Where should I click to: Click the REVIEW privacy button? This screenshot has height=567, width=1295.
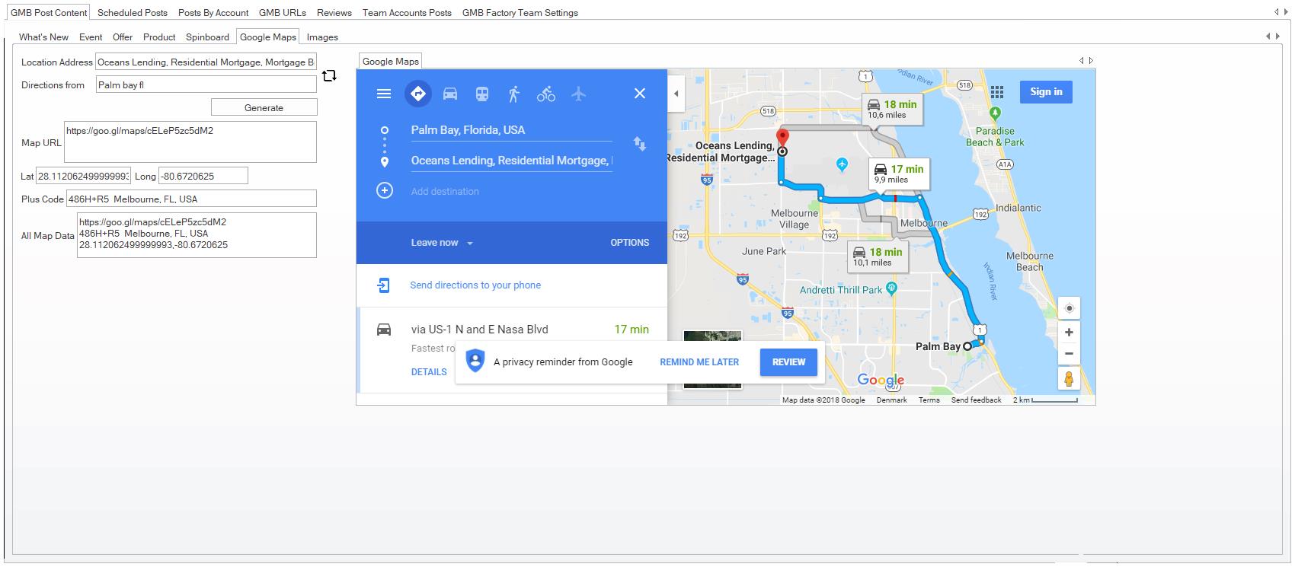[788, 362]
